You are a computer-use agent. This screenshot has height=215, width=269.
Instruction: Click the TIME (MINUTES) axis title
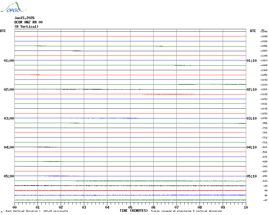[x=134, y=211]
